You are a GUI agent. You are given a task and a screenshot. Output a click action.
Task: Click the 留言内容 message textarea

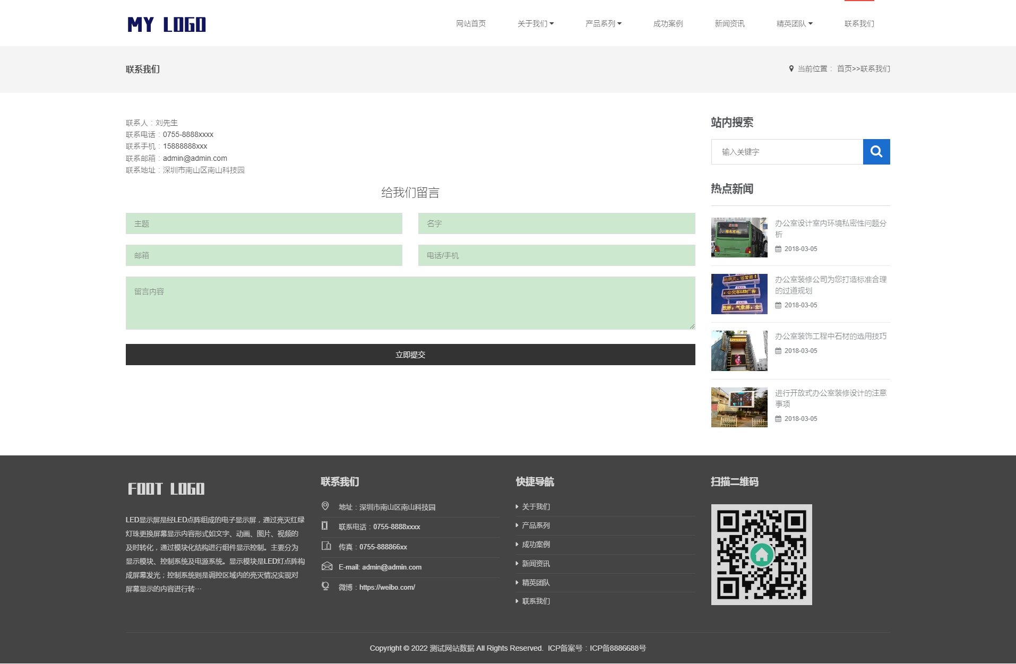pos(410,303)
